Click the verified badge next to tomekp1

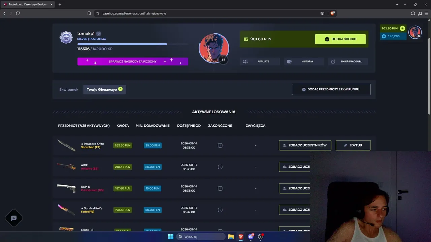pyautogui.click(x=99, y=34)
